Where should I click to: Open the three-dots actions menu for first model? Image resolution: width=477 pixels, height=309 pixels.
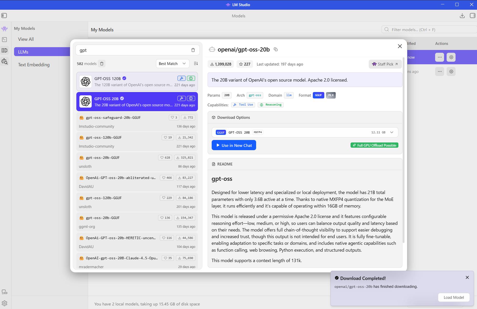[439, 57]
